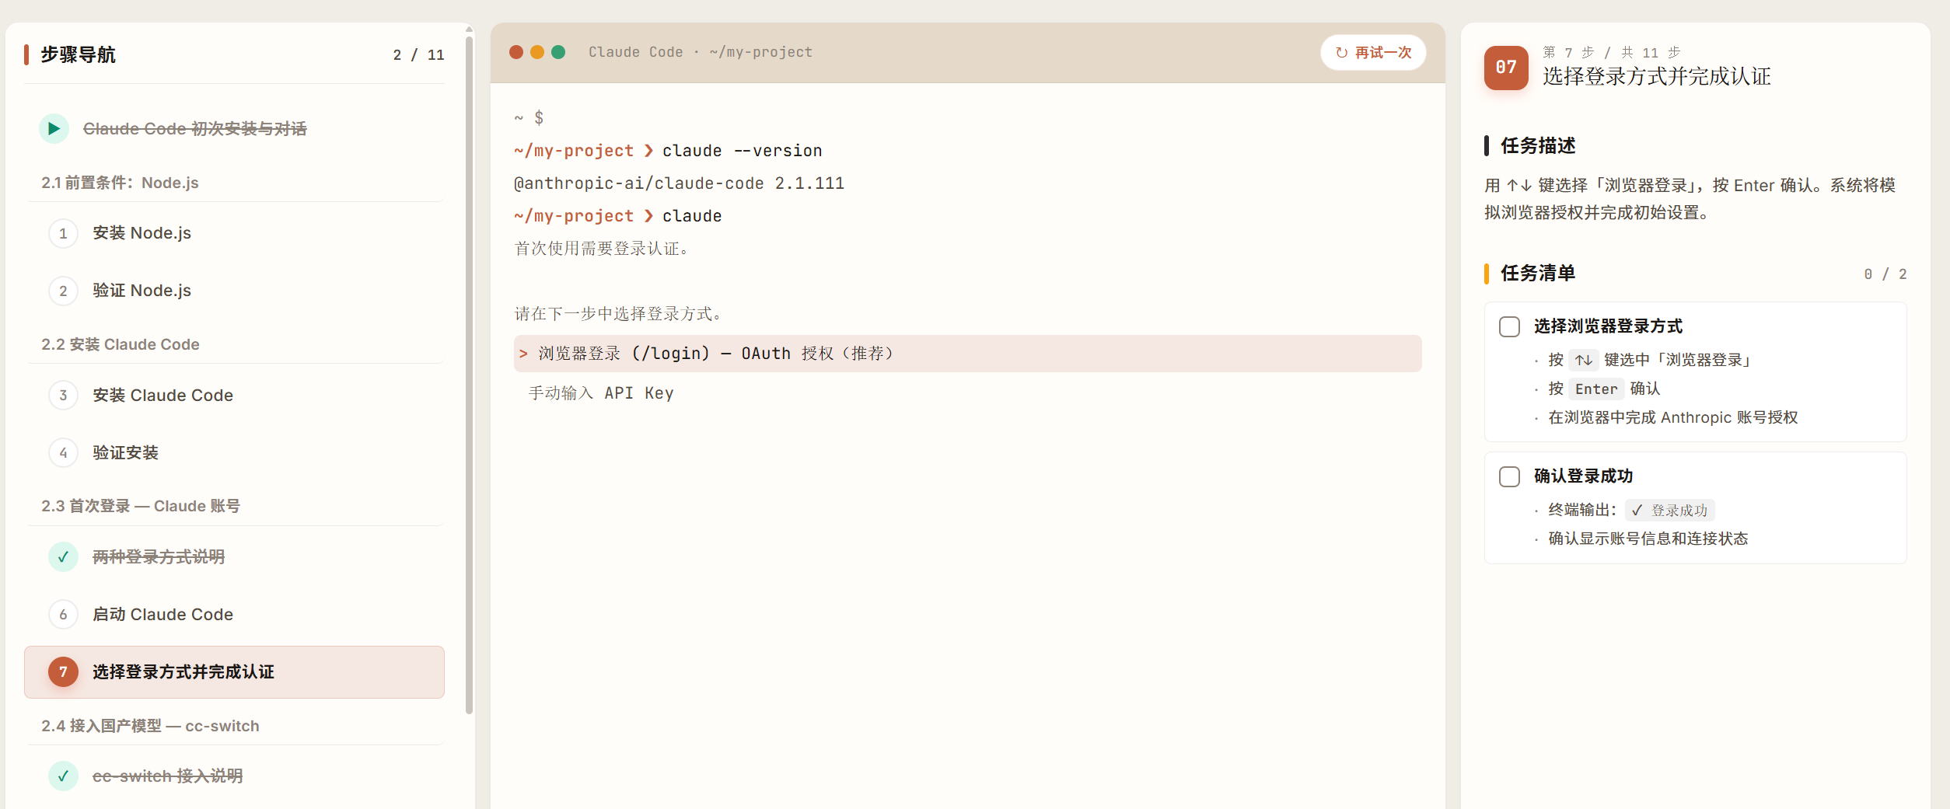1950x809 pixels.
Task: Click the 第 7 步 / 共 11 步 label
Action: (1612, 52)
